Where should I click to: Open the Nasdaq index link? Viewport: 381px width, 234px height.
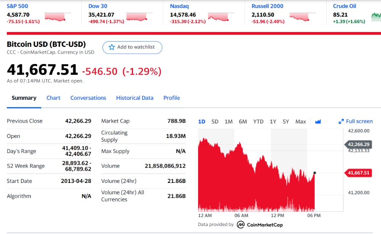(179, 6)
